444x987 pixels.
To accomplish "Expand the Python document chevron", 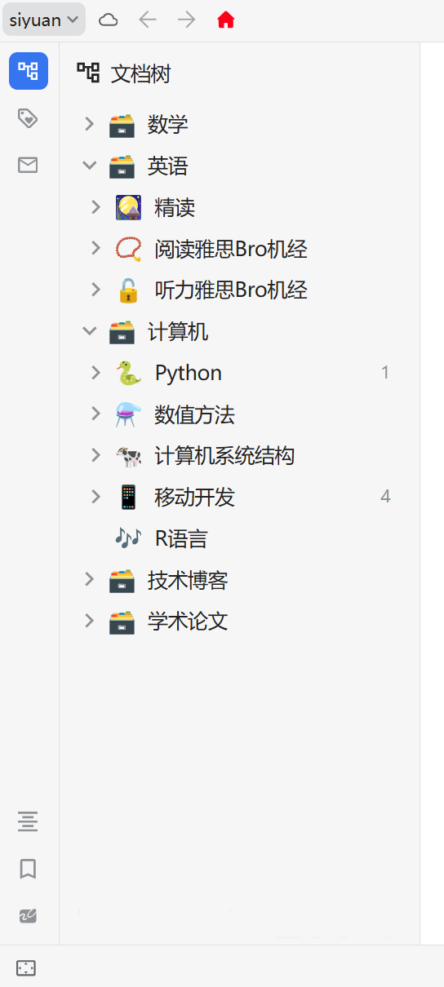I will click(x=95, y=374).
